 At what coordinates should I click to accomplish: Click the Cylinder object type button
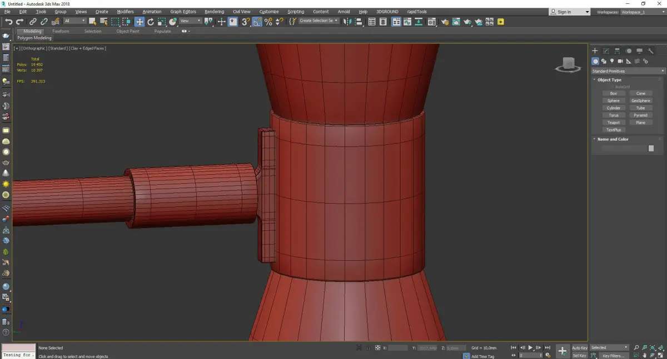pos(614,108)
